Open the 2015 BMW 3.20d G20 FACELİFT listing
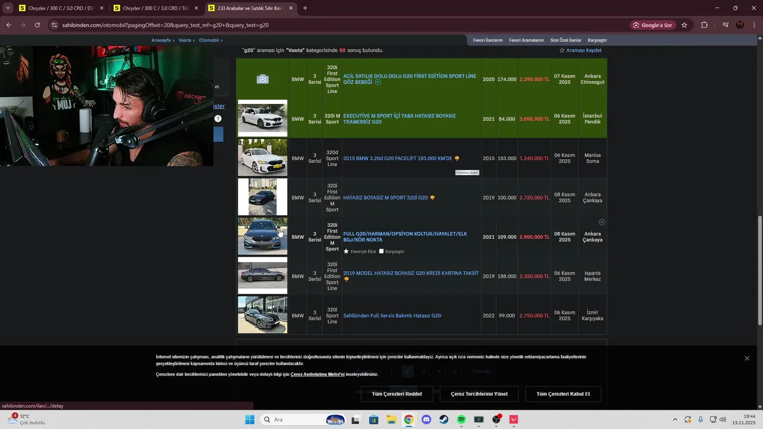763x429 pixels. [x=398, y=158]
